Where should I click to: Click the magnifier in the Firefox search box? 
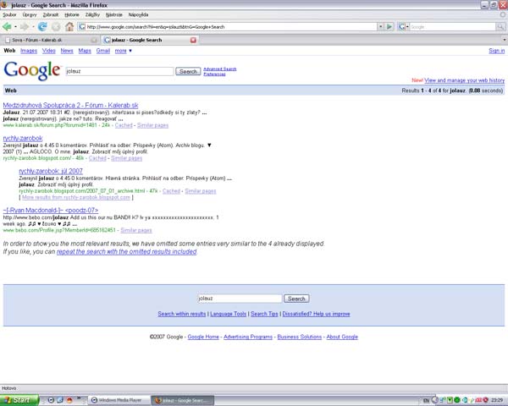500,27
